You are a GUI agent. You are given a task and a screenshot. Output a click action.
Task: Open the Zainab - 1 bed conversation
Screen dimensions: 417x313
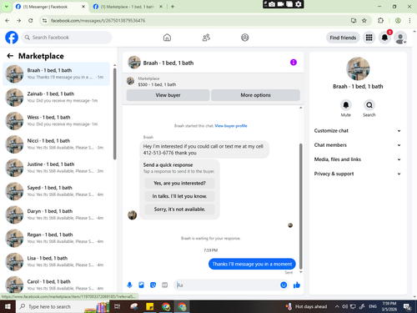(x=56, y=98)
